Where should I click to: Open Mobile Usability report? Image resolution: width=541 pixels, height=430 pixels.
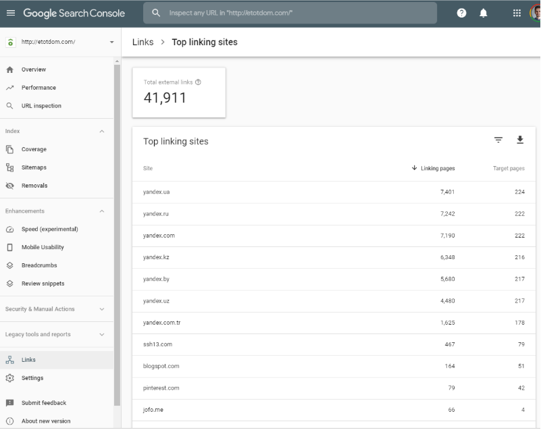tap(43, 247)
